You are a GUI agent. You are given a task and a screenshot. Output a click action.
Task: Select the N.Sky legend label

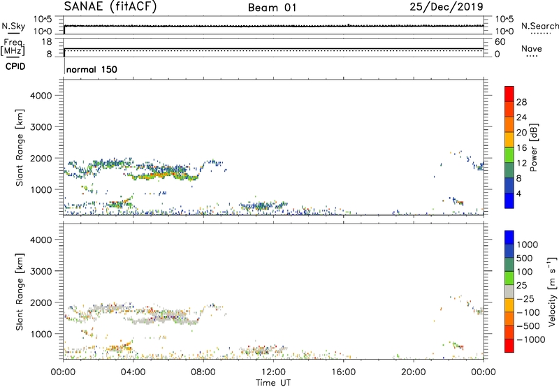tap(13, 26)
